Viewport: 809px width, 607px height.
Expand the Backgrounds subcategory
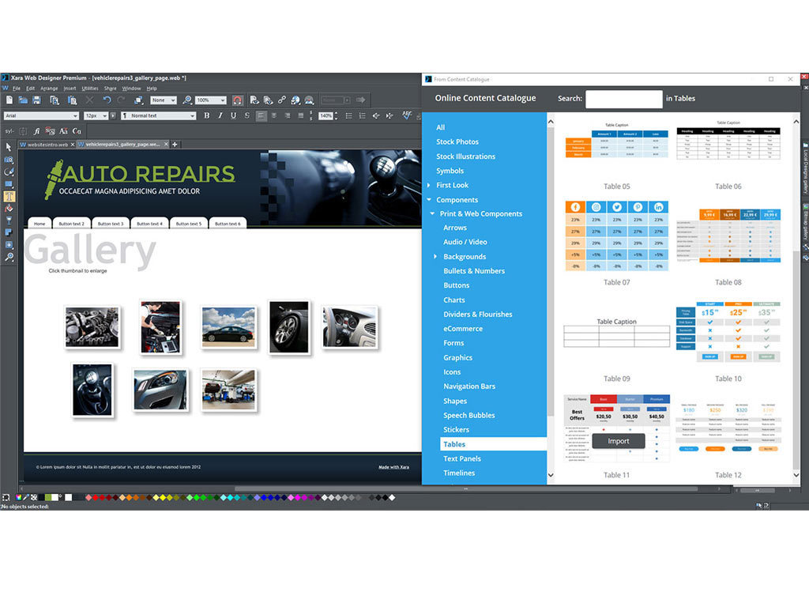(435, 257)
